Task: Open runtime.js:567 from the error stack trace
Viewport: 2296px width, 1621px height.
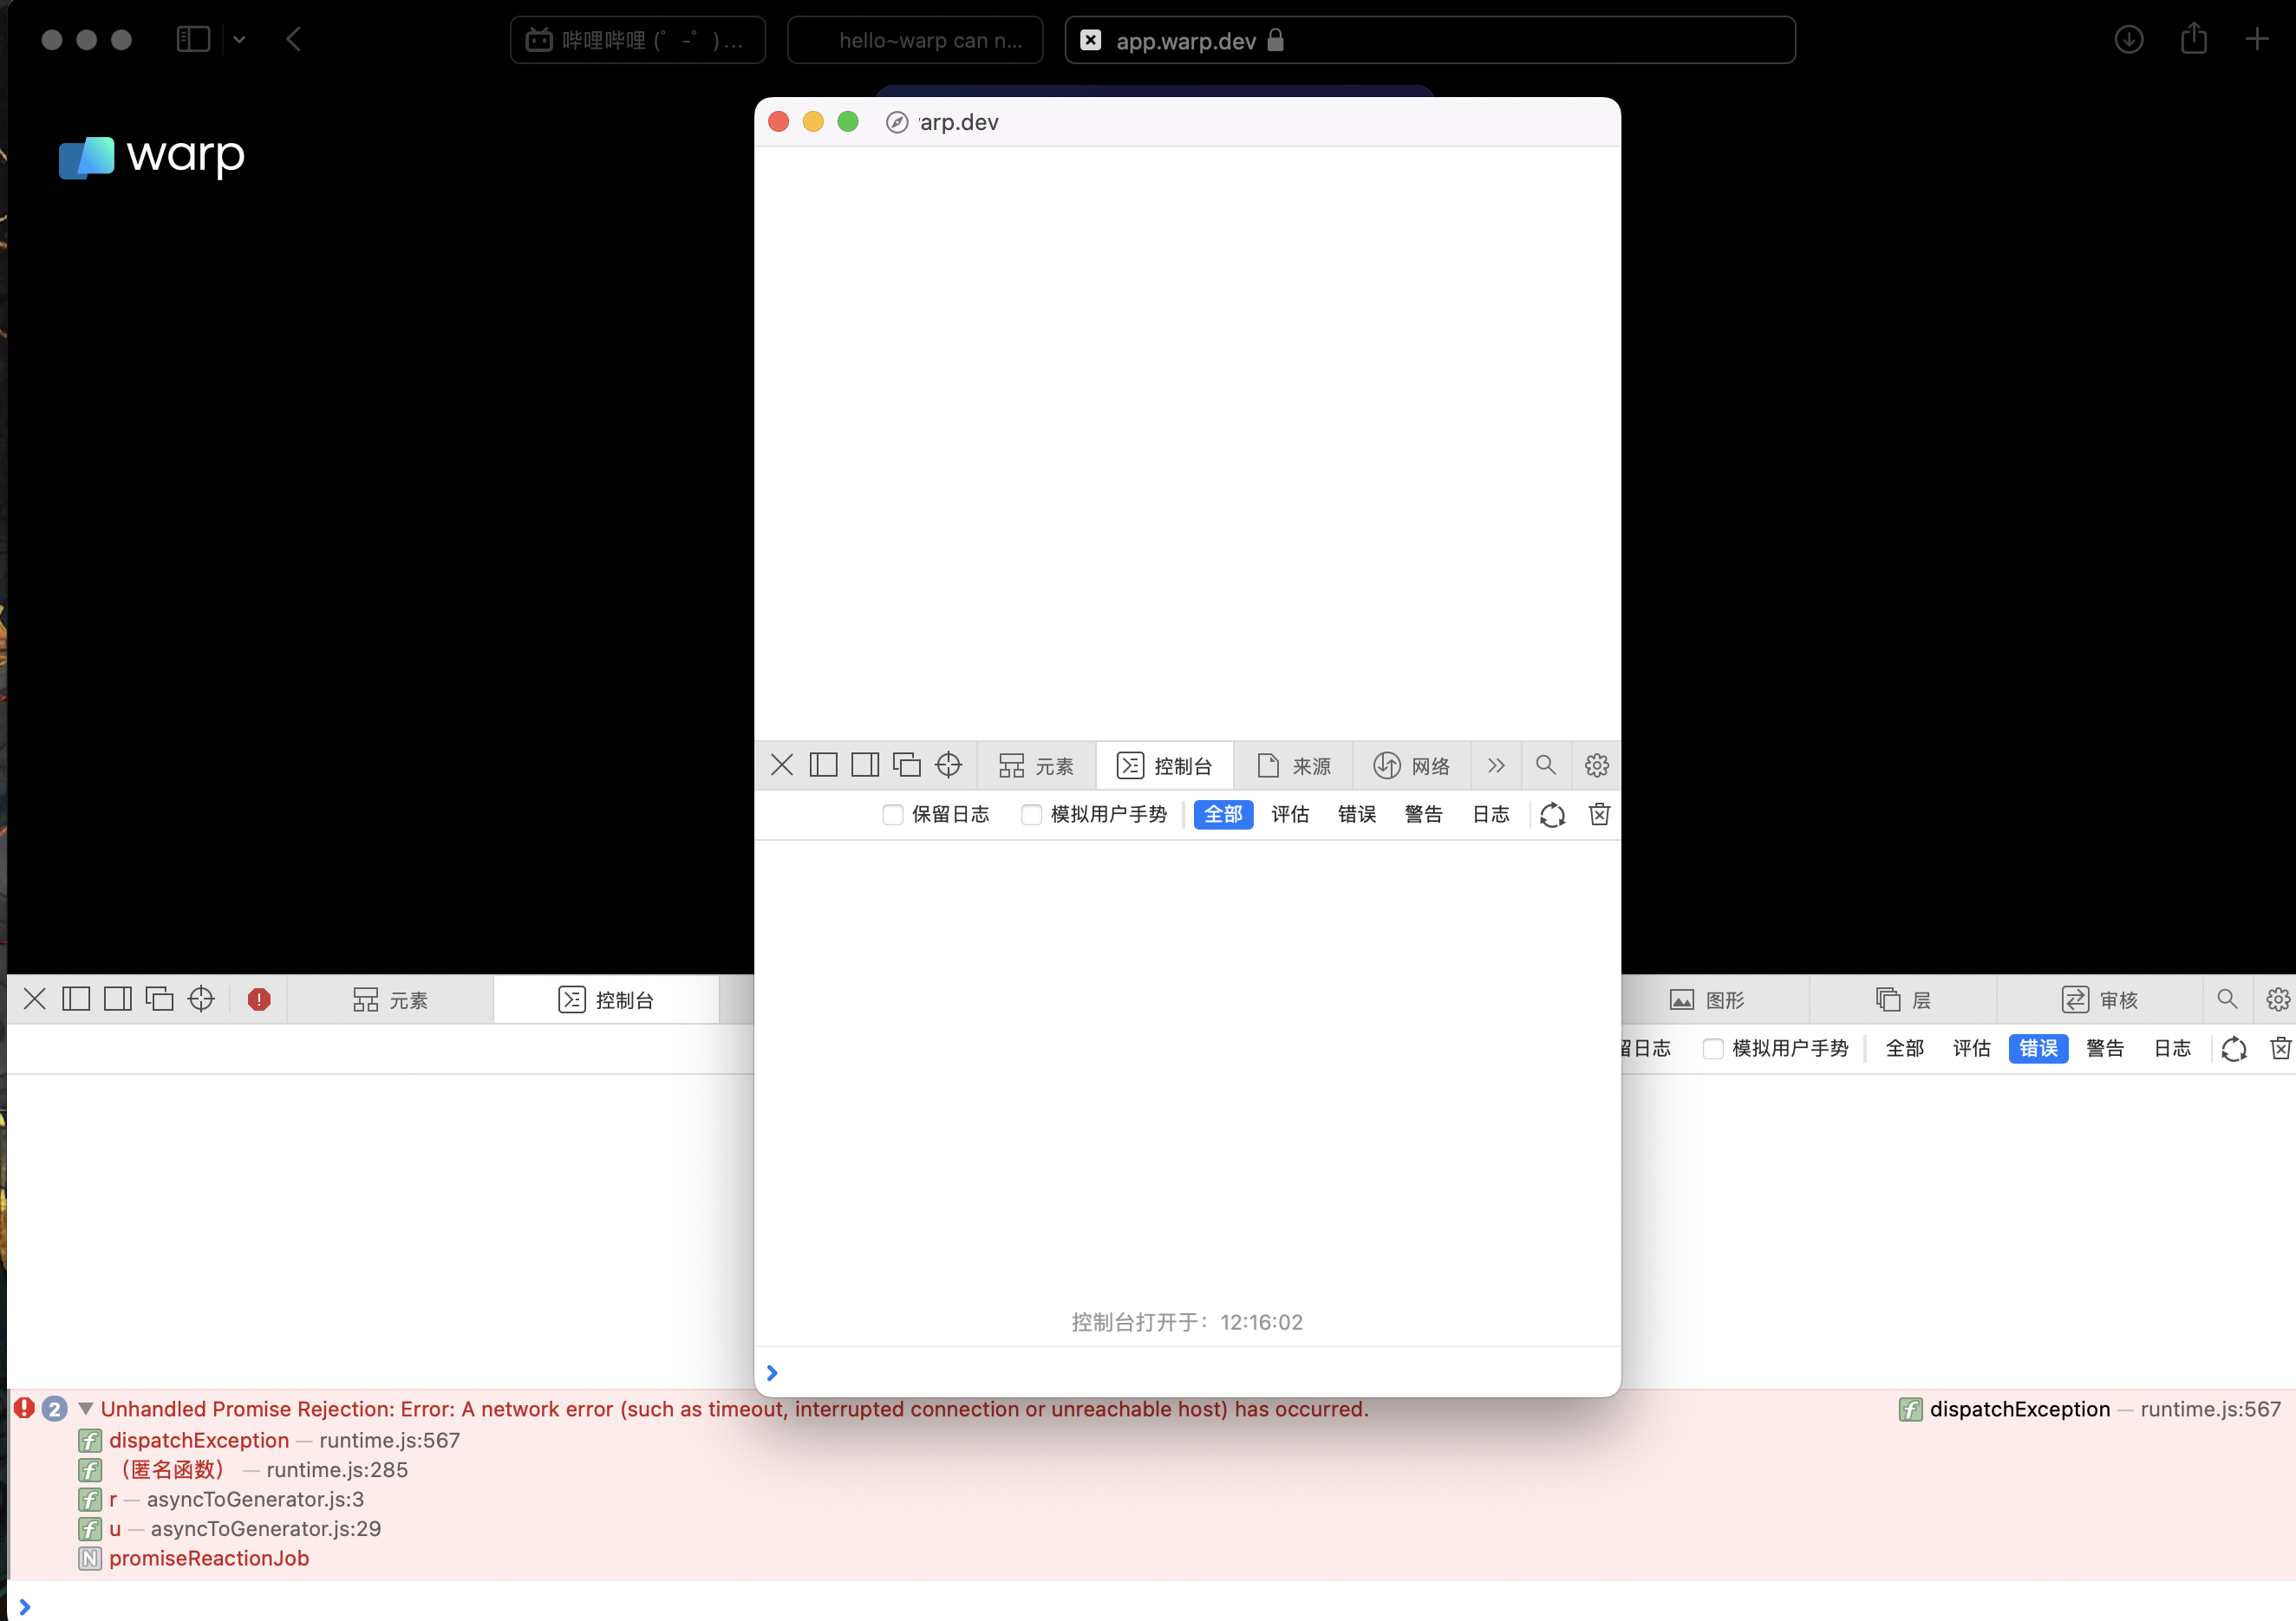Action: pos(389,1440)
